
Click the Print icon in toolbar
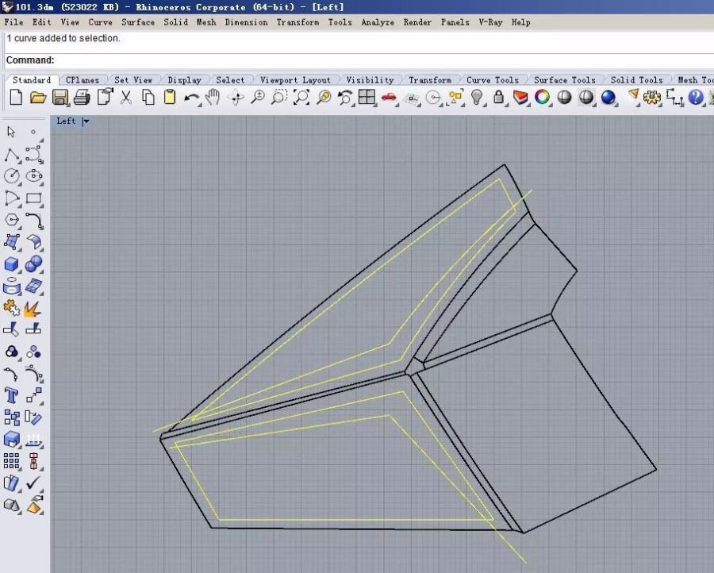point(81,98)
